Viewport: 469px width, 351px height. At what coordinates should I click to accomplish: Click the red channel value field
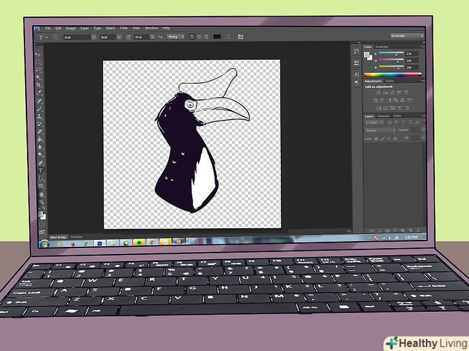[x=410, y=53]
